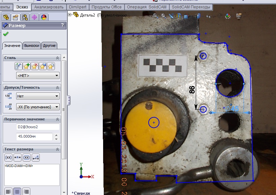Viewport: 276px width, 195px height.
Task: Save the dimension style favorite
Action: pos(42,66)
